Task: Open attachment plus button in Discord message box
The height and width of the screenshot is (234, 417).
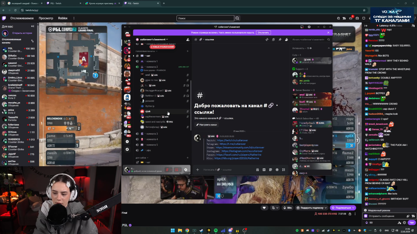Action: click(198, 170)
